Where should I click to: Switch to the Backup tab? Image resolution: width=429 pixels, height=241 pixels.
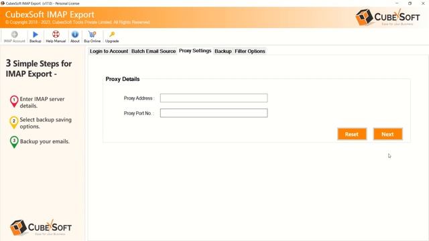(x=223, y=51)
